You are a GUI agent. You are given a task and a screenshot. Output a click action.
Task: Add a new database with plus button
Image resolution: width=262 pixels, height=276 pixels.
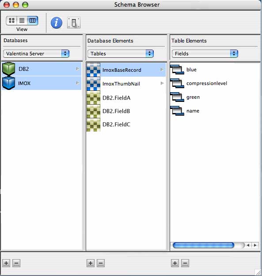(6, 263)
